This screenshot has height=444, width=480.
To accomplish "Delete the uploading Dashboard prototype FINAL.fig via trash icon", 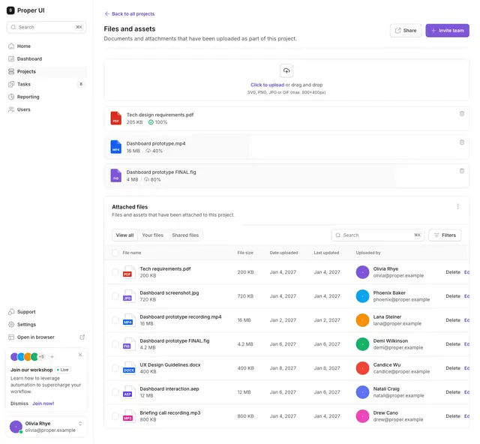I will click(x=462, y=171).
